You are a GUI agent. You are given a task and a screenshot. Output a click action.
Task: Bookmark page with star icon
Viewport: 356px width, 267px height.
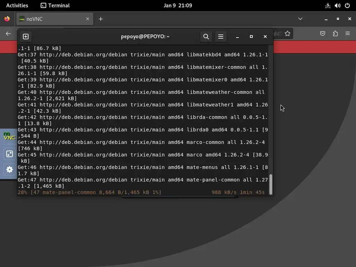point(288,34)
